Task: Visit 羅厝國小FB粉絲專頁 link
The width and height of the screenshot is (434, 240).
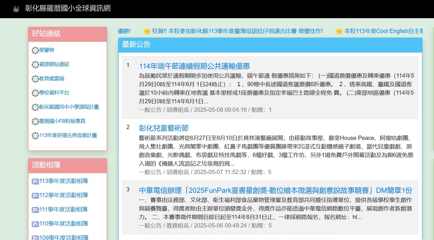Action: 62,121
